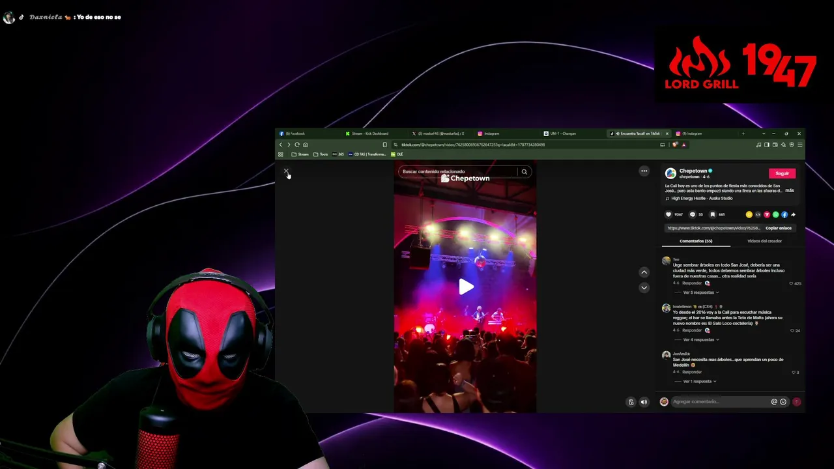Image resolution: width=834 pixels, height=469 pixels.
Task: Click the yellow repost icon
Action: [749, 214]
